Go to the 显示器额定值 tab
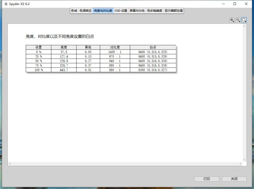 tap(174, 11)
